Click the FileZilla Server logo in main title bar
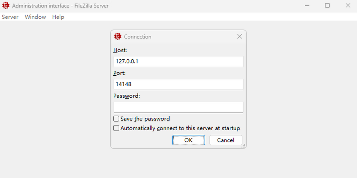Viewport: 357px width, 178px height. coord(6,6)
